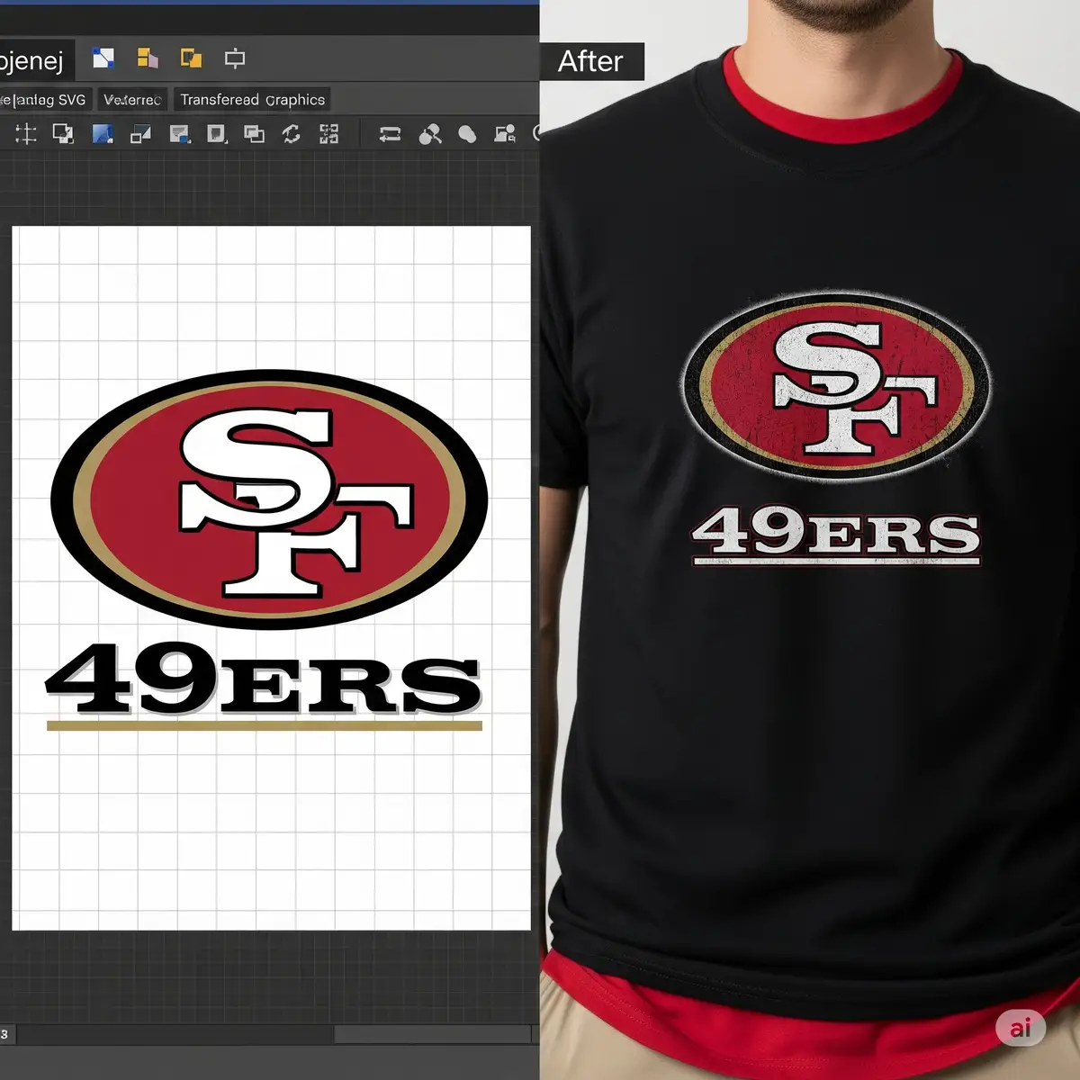This screenshot has width=1080, height=1080.
Task: Click the two overlapping rectangles icon
Action: pyautogui.click(x=255, y=134)
